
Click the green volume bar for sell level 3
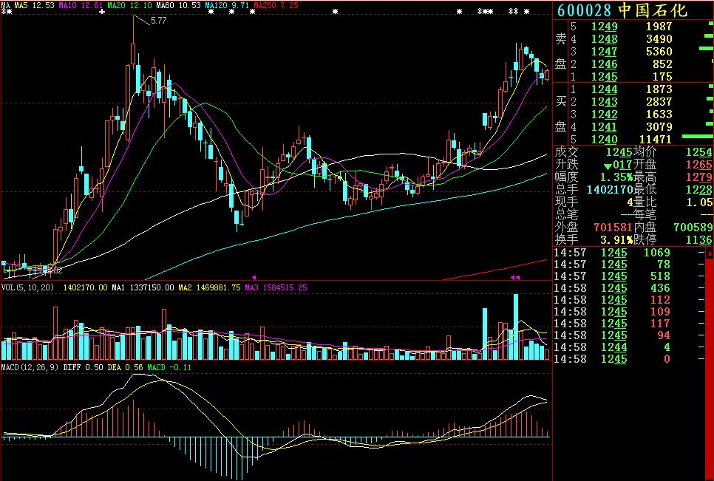[x=707, y=51]
